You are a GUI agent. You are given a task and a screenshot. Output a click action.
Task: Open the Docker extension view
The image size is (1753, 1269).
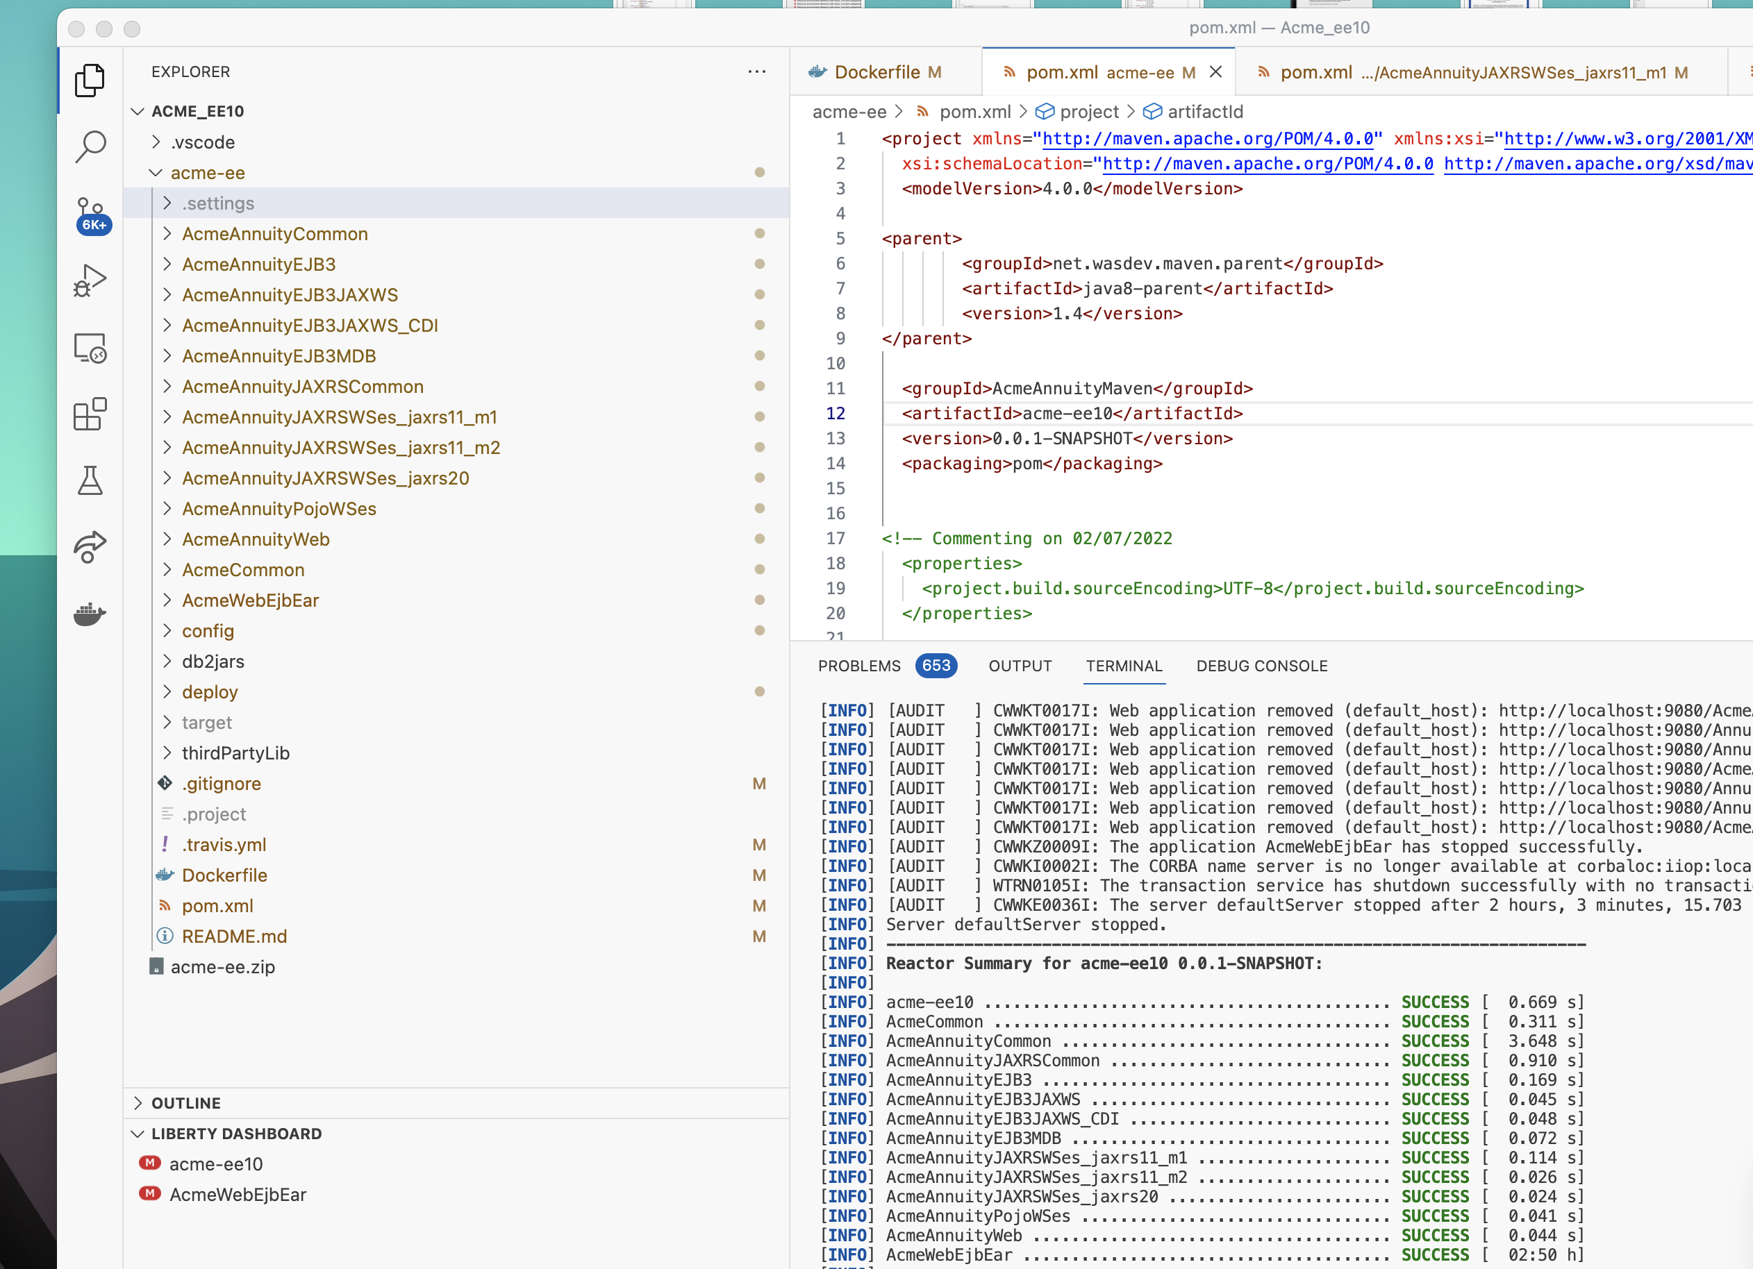[x=90, y=614]
